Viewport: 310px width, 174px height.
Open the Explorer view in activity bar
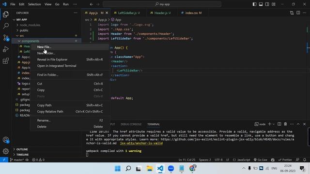coord(6,14)
